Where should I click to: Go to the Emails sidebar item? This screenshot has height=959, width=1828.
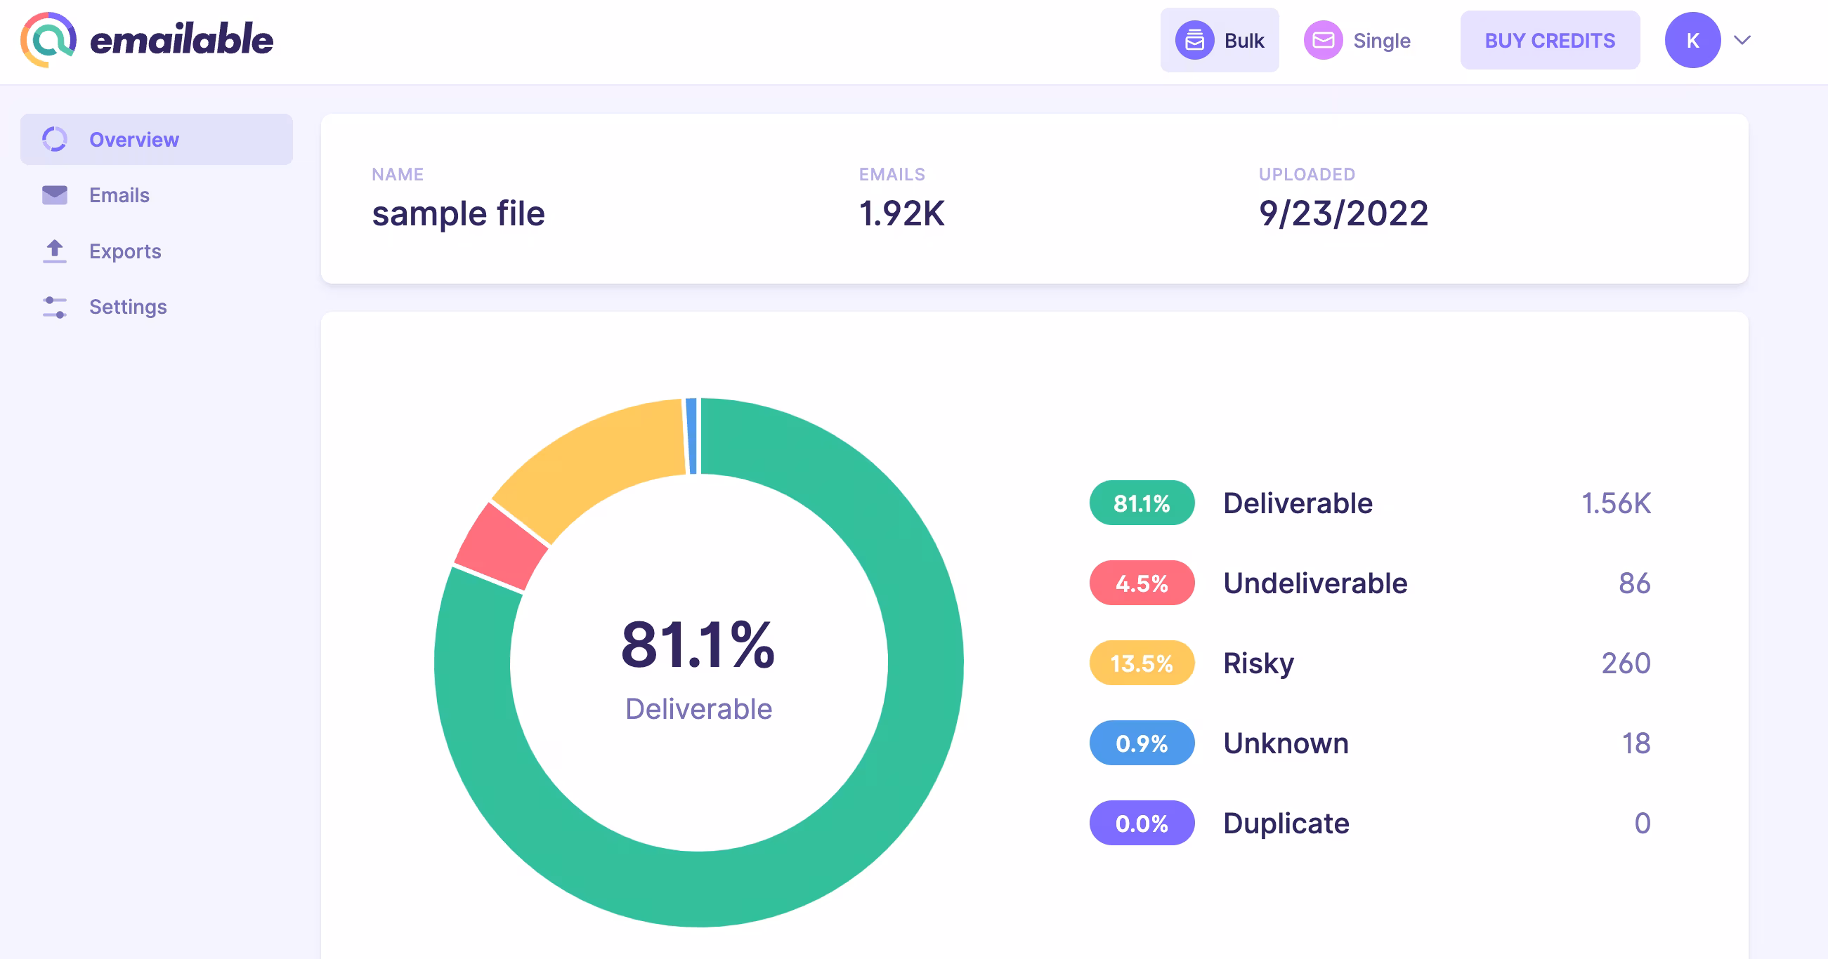click(119, 195)
